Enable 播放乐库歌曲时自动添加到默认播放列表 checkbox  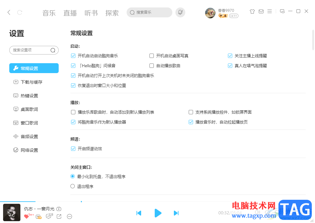[73, 112]
